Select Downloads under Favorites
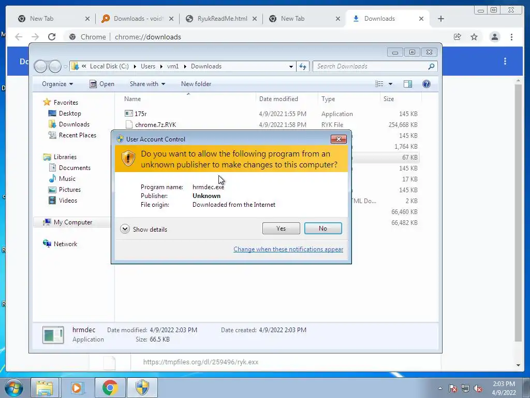The height and width of the screenshot is (398, 530). (x=69, y=124)
